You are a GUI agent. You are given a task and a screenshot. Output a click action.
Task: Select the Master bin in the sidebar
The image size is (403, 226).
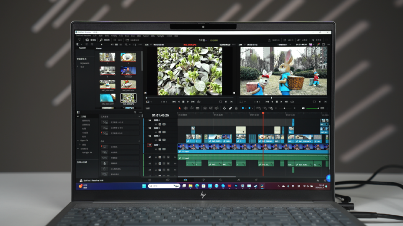tap(82, 48)
